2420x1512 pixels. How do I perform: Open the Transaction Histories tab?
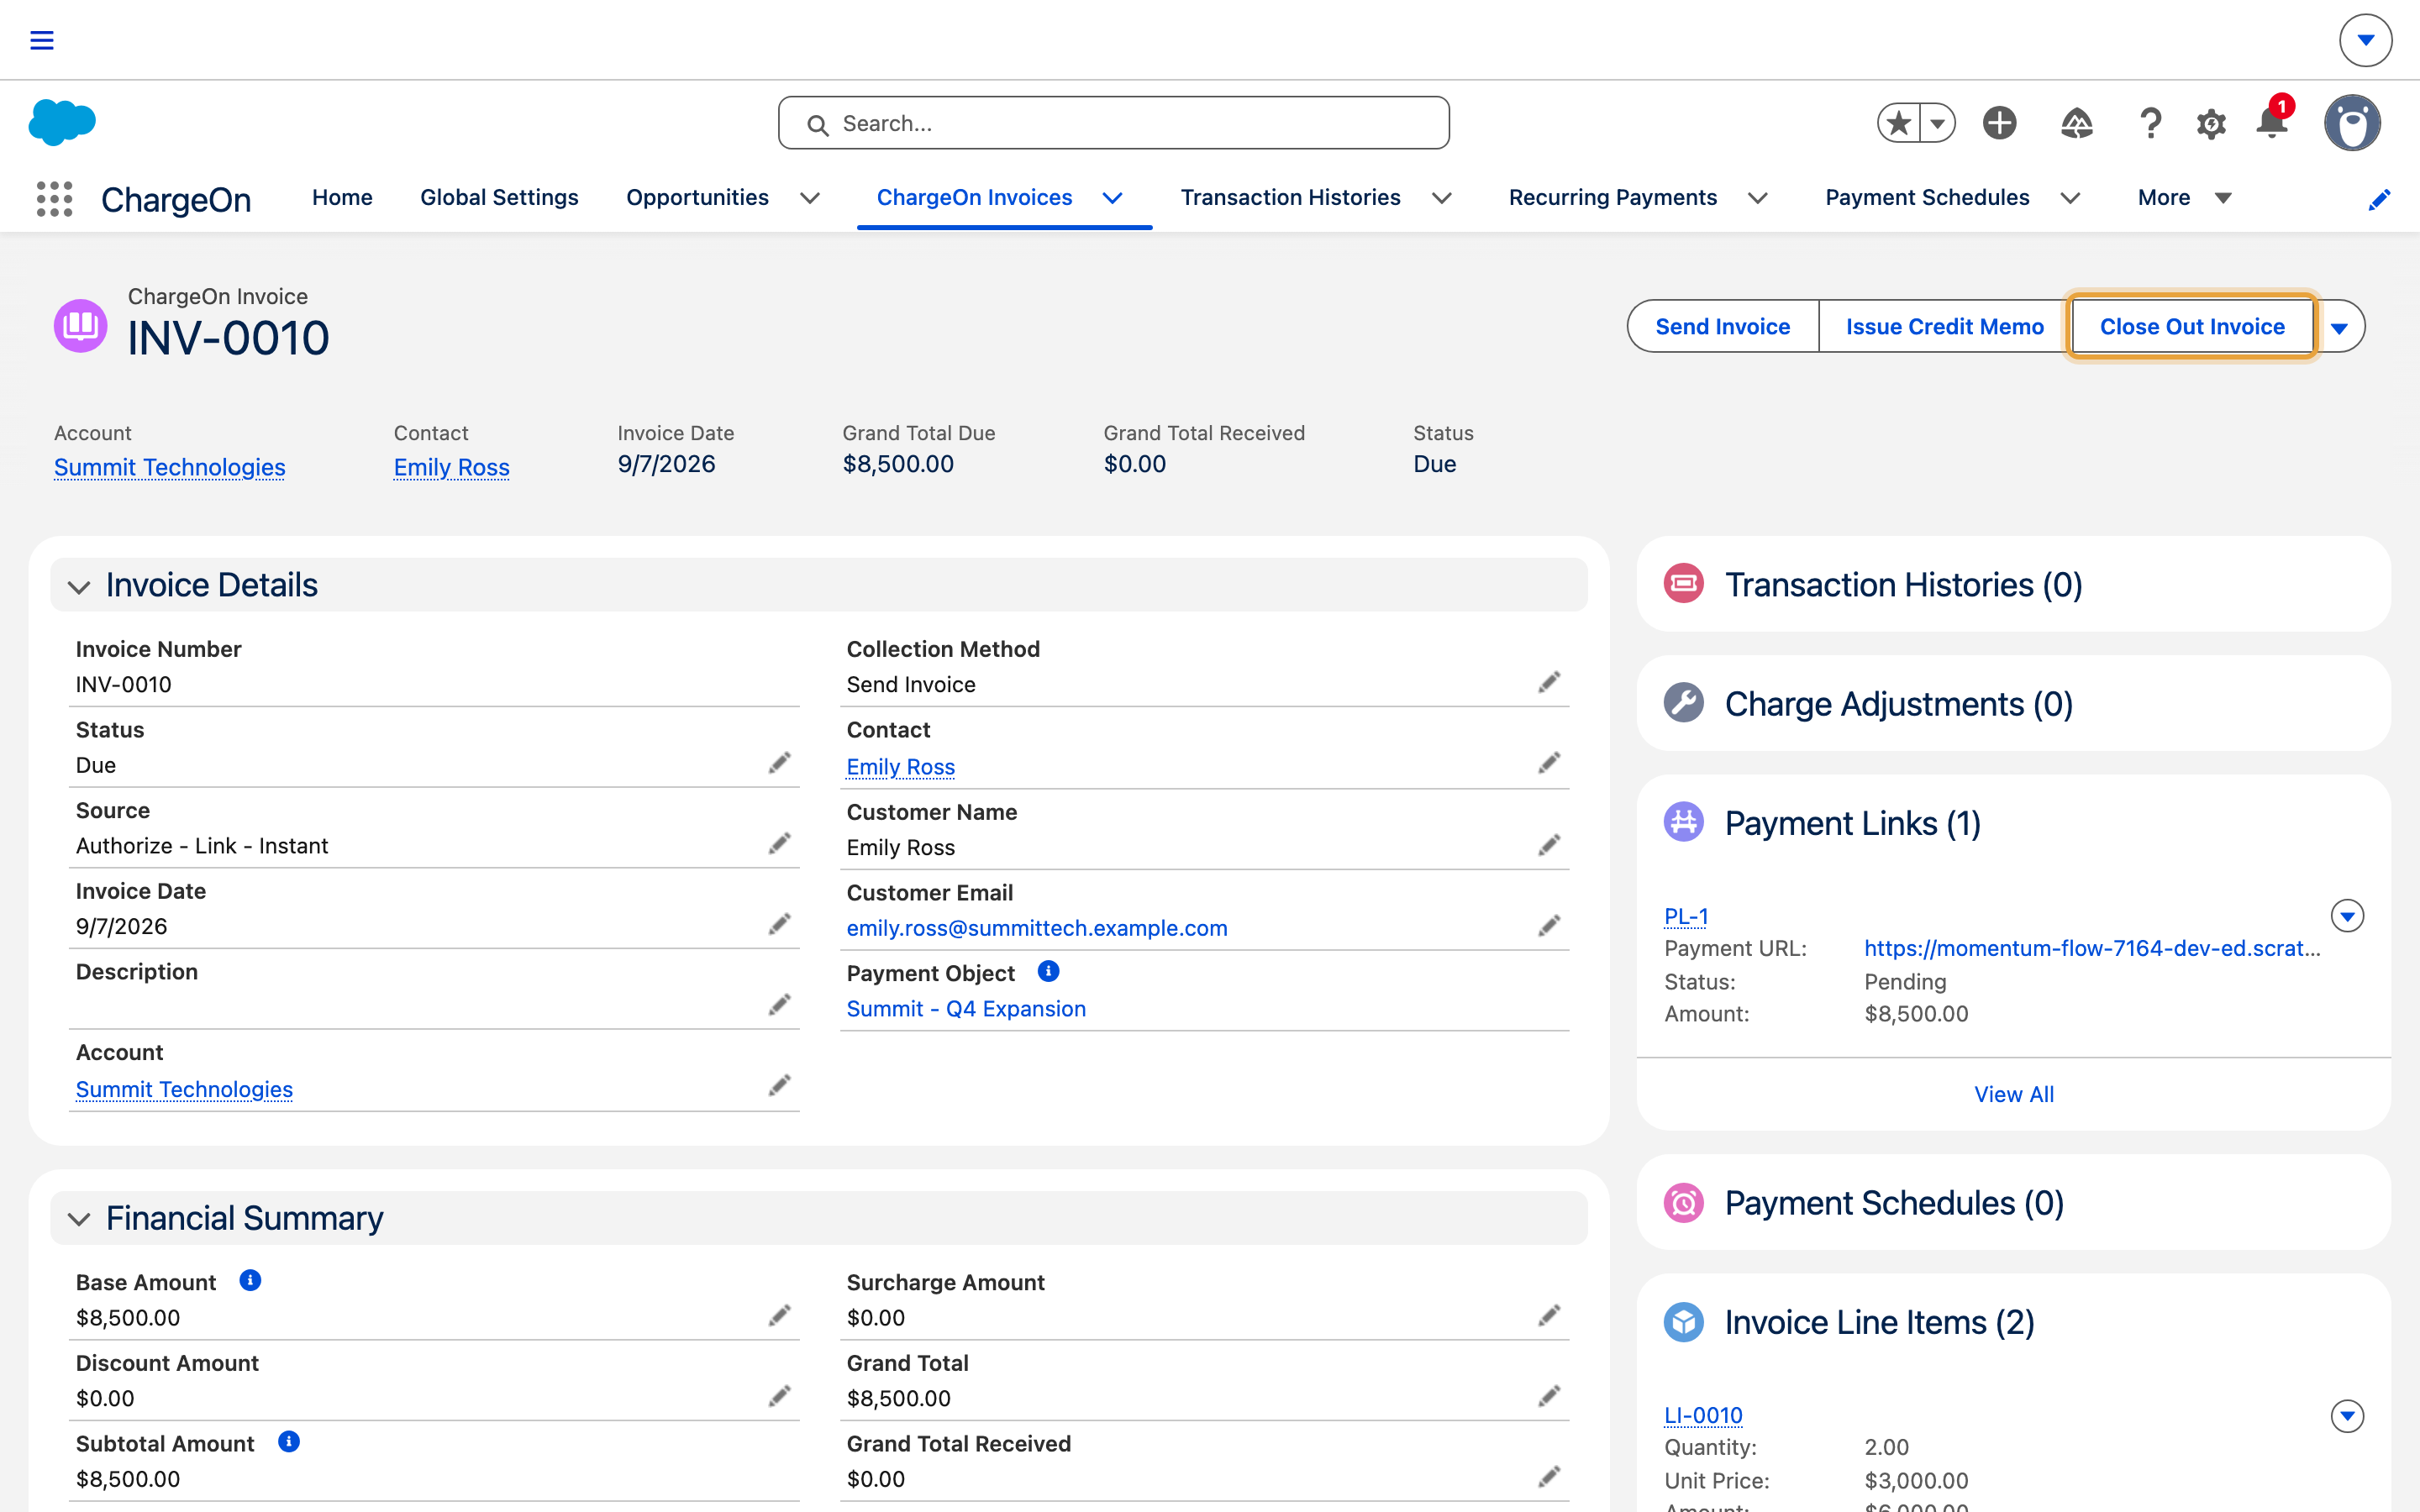(1290, 198)
